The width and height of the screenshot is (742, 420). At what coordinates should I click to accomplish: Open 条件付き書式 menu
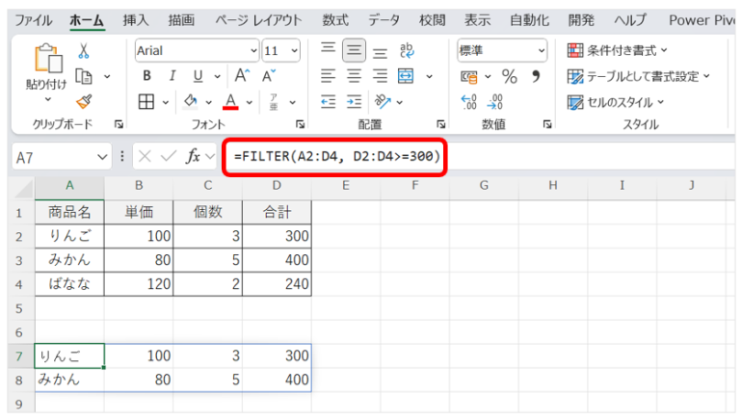[617, 50]
